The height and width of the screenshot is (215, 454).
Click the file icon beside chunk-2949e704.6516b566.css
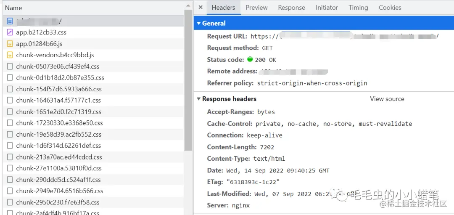tap(10, 191)
